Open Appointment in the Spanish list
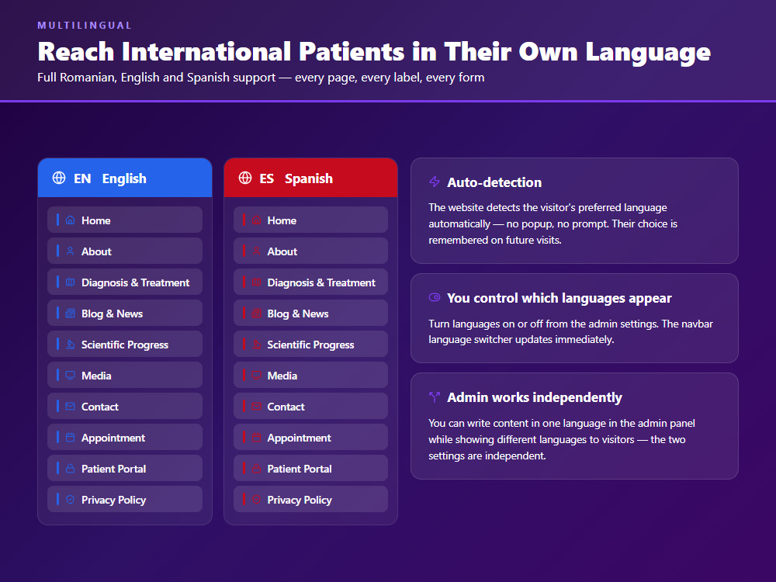Viewport: 776px width, 582px height. click(311, 438)
